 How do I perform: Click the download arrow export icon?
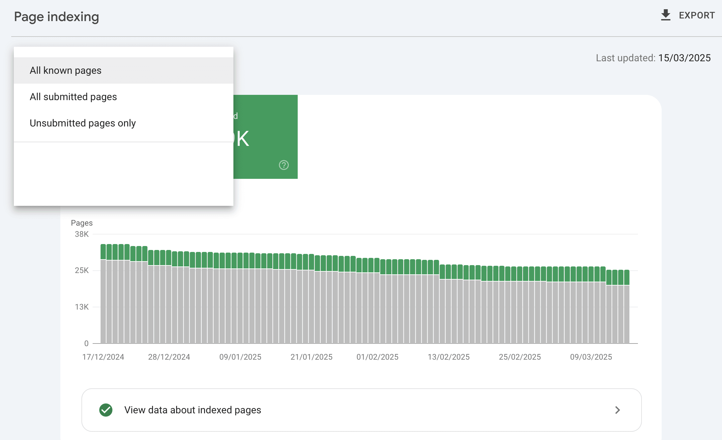[666, 15]
